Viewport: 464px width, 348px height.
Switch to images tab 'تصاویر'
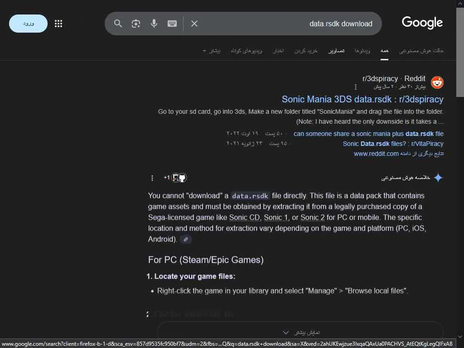[337, 51]
